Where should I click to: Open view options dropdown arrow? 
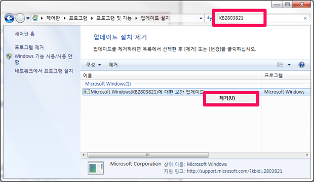coord(289,65)
